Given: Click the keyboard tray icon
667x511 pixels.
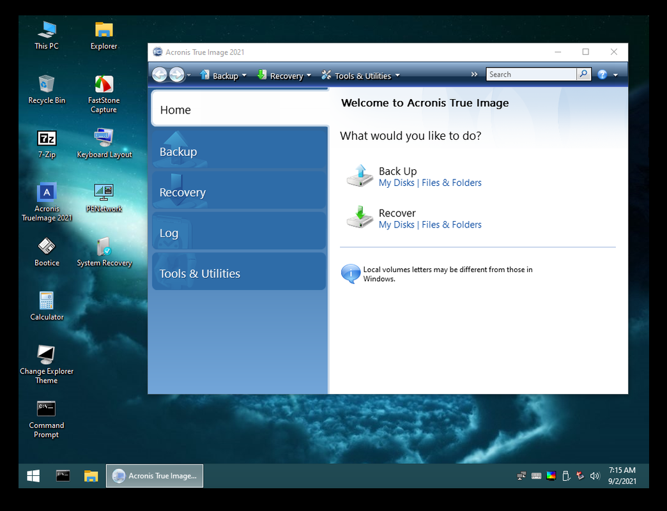Looking at the screenshot, I should pyautogui.click(x=537, y=476).
